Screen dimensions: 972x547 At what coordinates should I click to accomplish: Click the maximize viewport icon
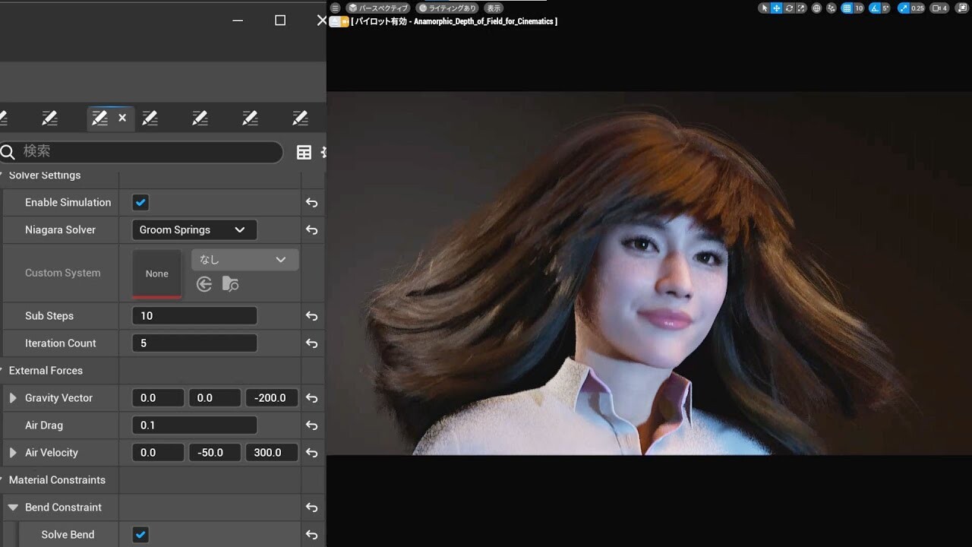pyautogui.click(x=964, y=8)
